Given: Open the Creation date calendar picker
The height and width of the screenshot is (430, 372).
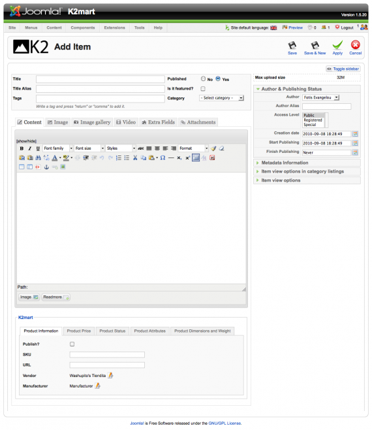Looking at the screenshot, I should pos(355,134).
